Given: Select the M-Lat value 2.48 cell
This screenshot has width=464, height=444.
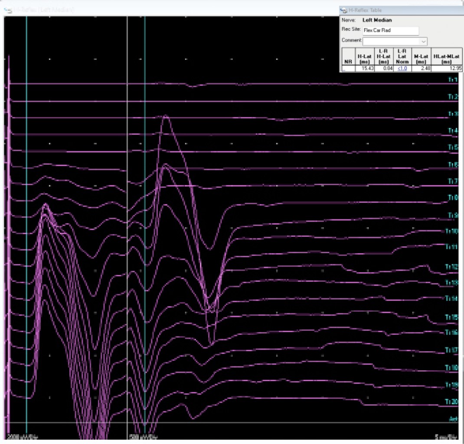Looking at the screenshot, I should click(422, 69).
